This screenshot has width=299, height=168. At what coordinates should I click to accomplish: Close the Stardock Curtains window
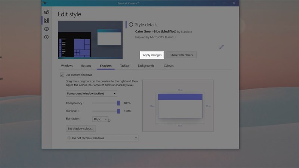tap(234, 3)
